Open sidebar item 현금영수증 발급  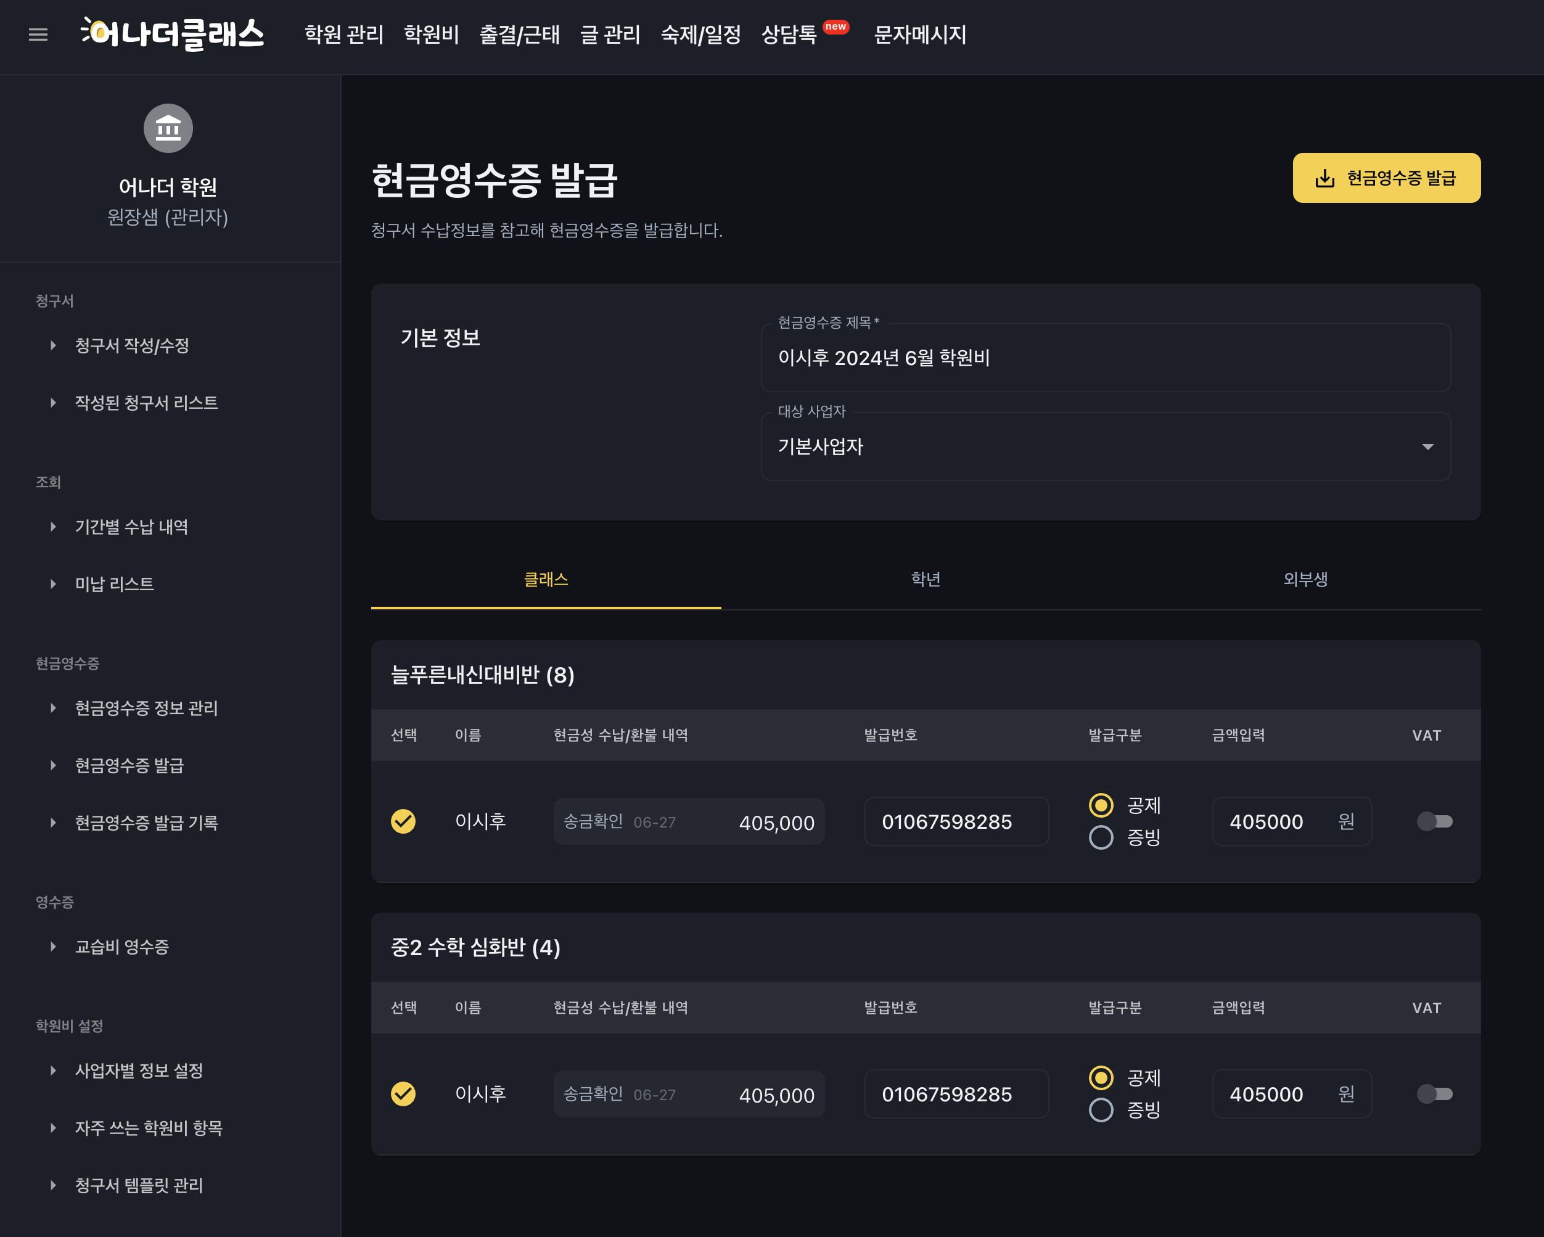pyautogui.click(x=129, y=765)
